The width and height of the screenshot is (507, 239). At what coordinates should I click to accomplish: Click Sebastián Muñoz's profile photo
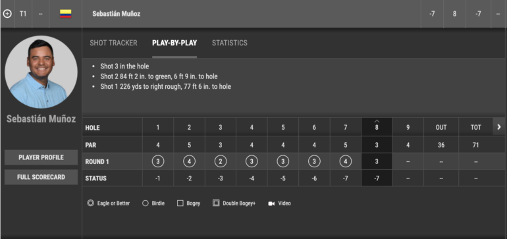(x=41, y=72)
